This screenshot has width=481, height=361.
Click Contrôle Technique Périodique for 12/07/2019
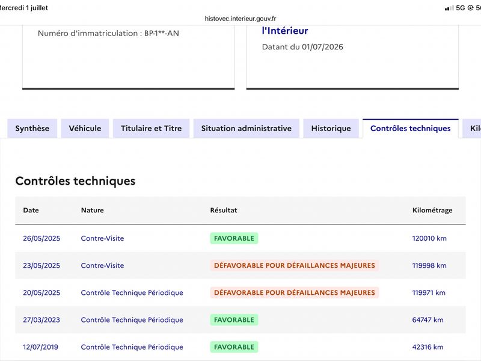click(x=132, y=347)
